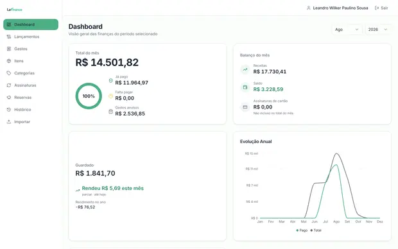
Task: Click the Gastos icon in sidebar
Action: [9, 49]
